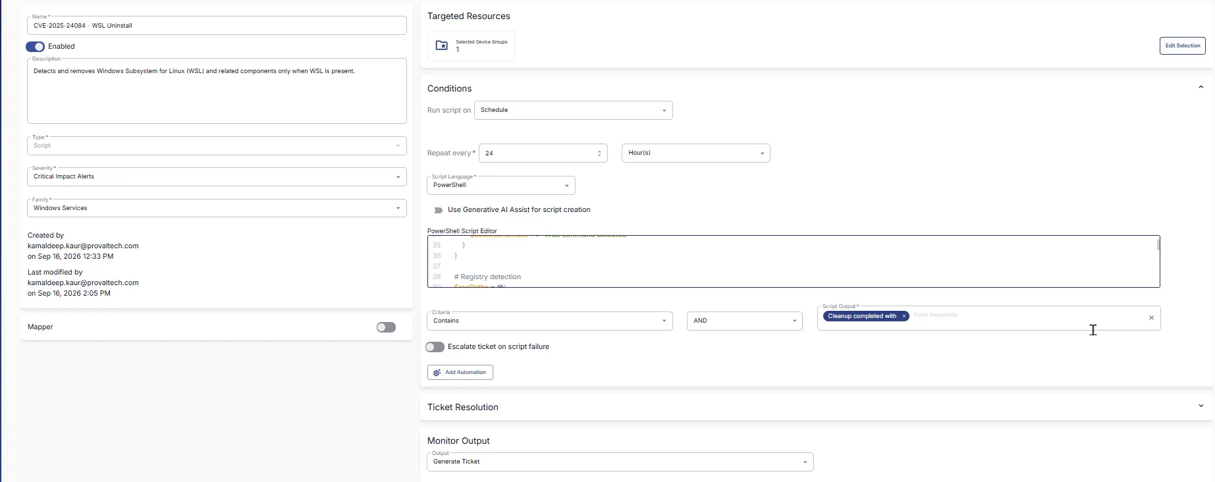Turn on the Mapper toggle

coord(386,327)
